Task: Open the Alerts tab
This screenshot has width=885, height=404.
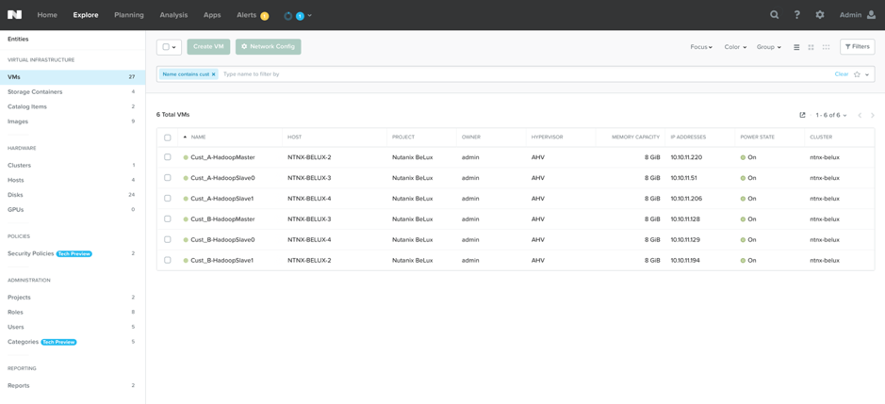Action: (247, 15)
